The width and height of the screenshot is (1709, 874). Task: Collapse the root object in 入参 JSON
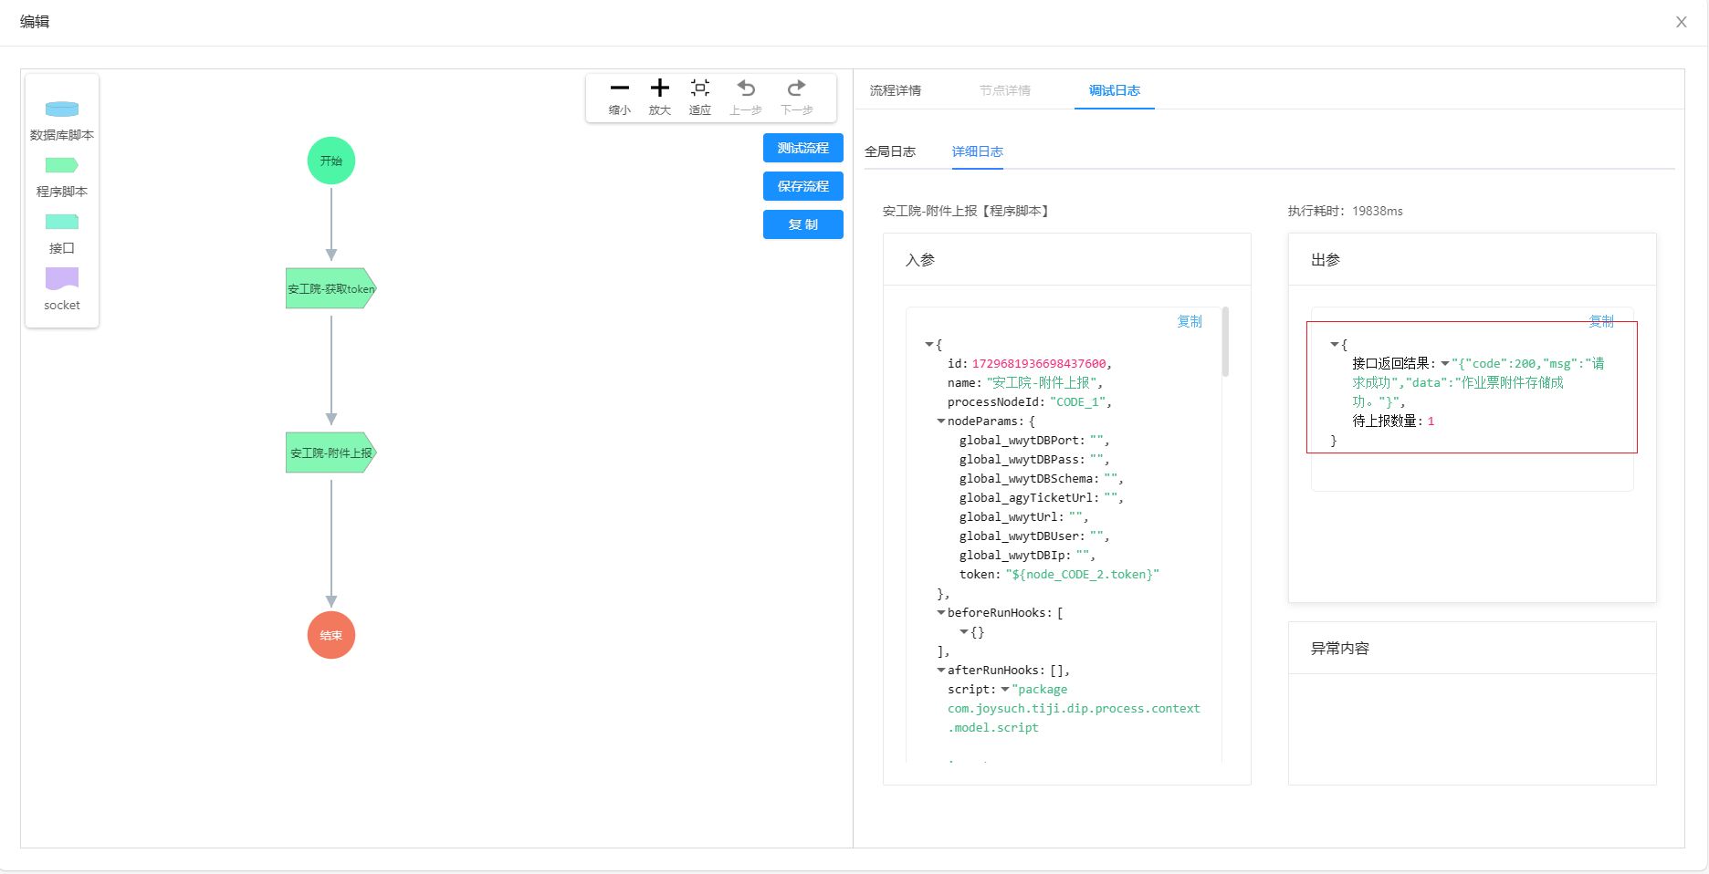pos(929,345)
